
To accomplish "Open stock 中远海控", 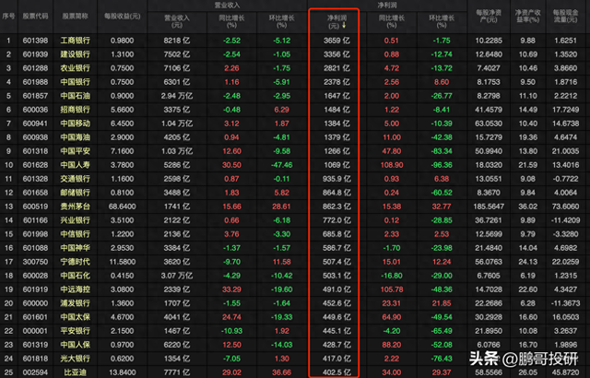I will coord(76,289).
